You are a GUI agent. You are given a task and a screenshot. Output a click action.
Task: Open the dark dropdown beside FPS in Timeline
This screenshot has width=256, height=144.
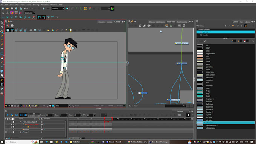click(x=104, y=115)
